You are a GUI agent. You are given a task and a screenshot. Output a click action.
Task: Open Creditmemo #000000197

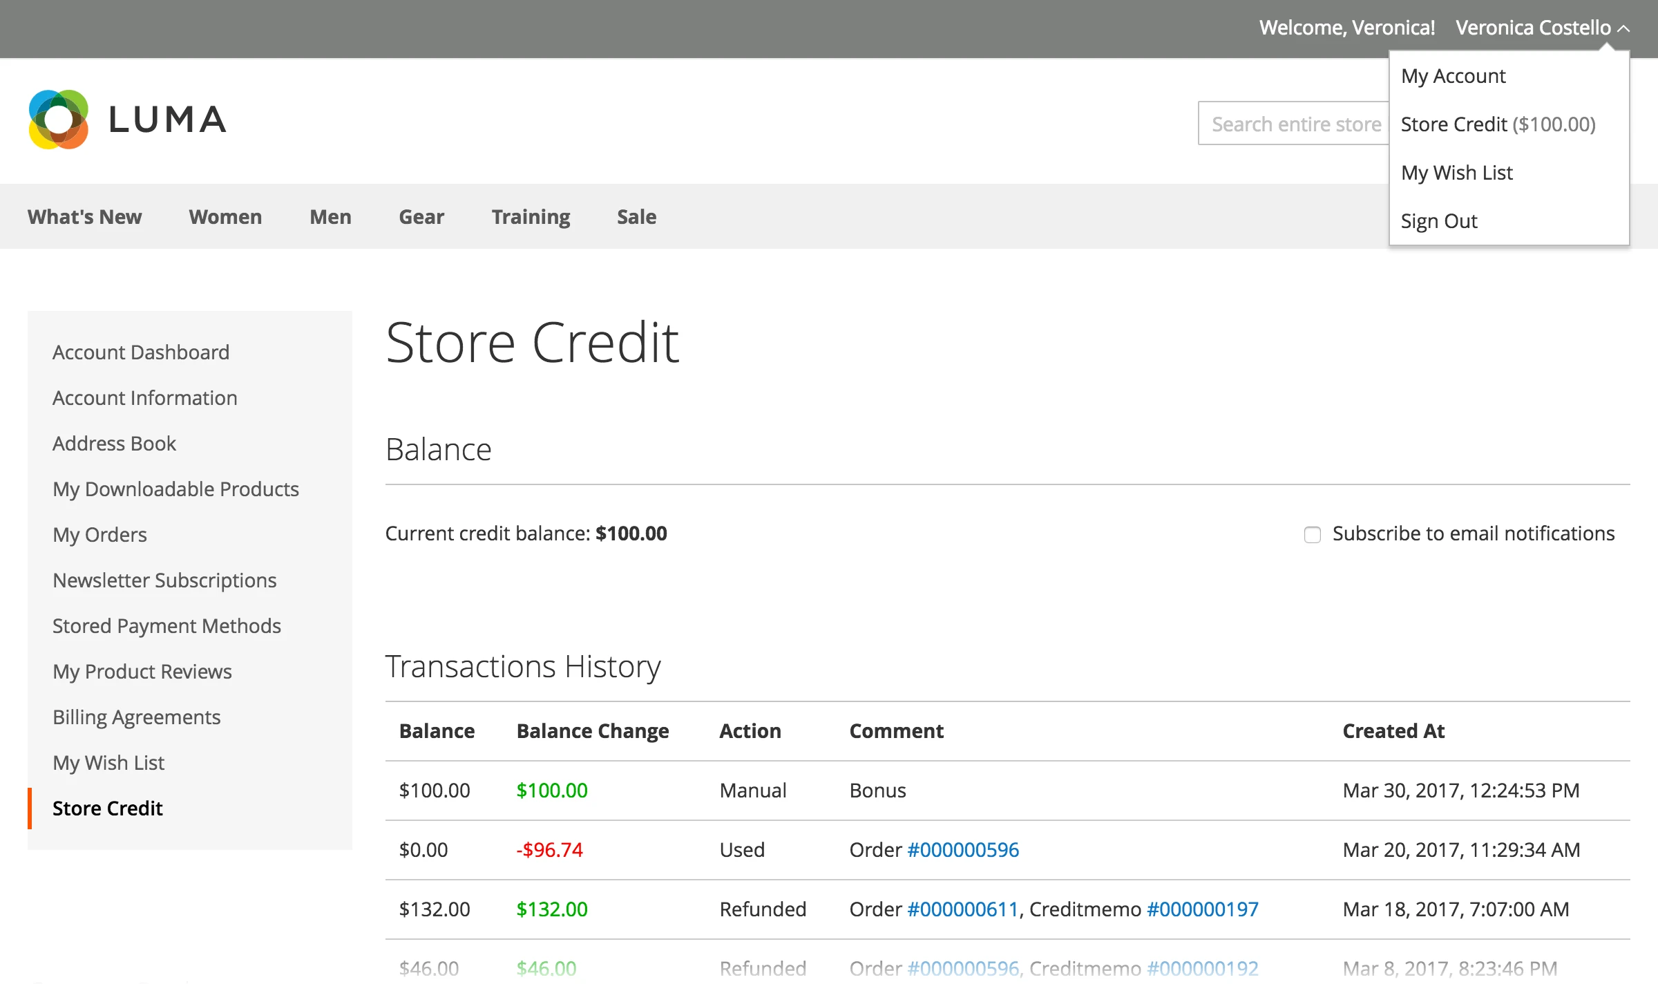pos(1202,909)
